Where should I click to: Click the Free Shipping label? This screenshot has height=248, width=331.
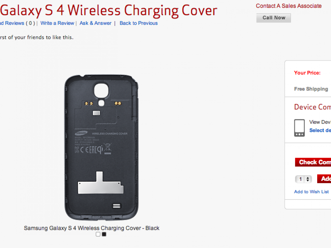(x=311, y=89)
